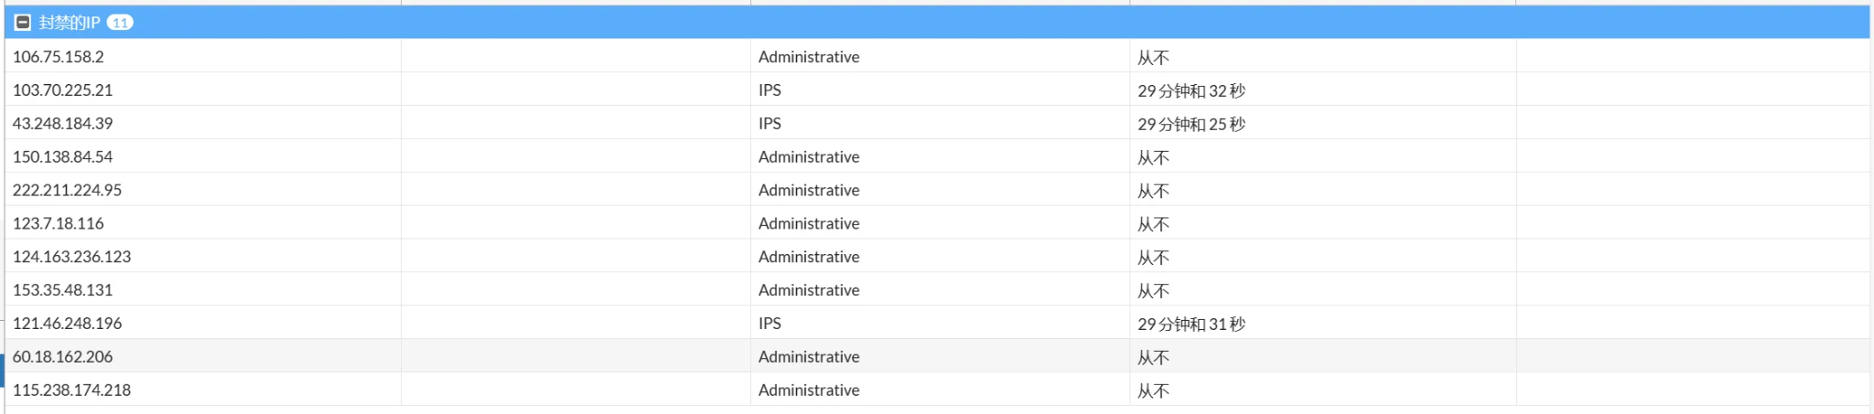
Task: Click the 29分钟和32秒 expiry cell
Action: click(1191, 90)
